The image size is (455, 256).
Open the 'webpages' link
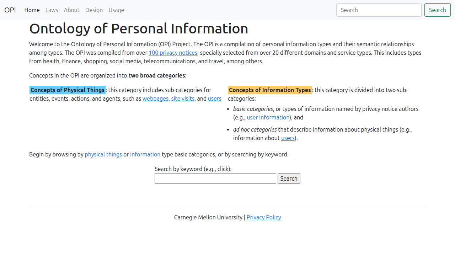tap(155, 98)
